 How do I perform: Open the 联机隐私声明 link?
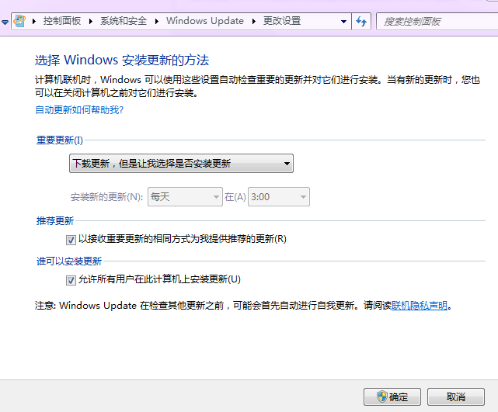point(420,306)
